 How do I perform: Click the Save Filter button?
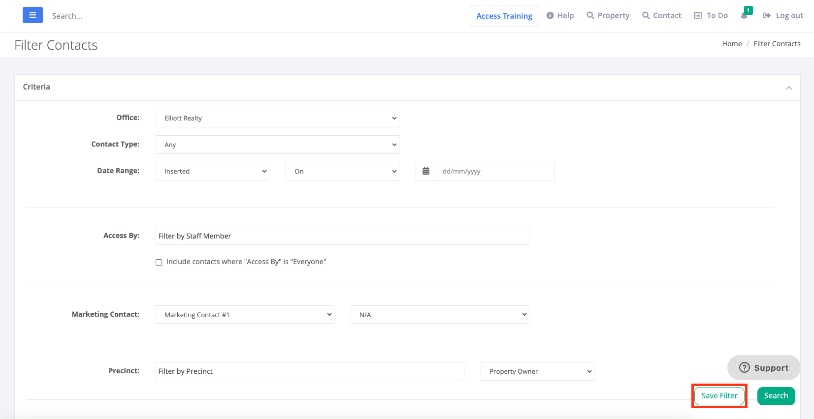(x=719, y=396)
